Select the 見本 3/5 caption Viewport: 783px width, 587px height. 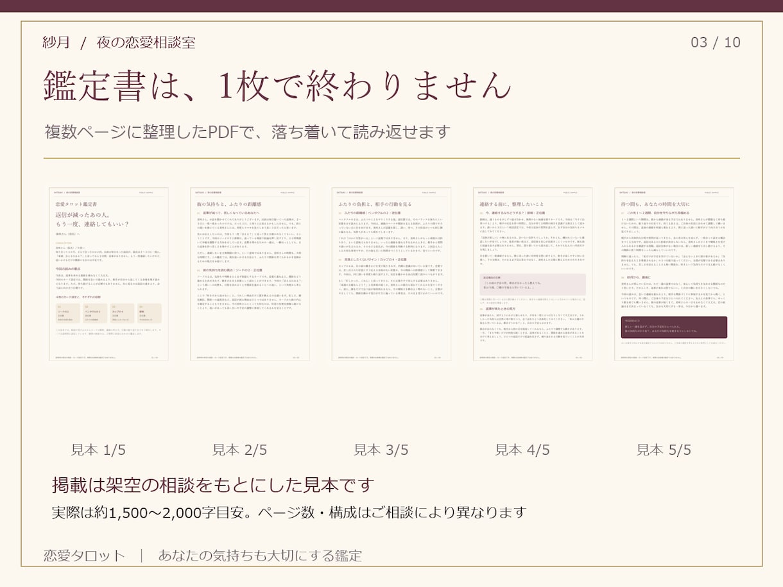coord(381,450)
